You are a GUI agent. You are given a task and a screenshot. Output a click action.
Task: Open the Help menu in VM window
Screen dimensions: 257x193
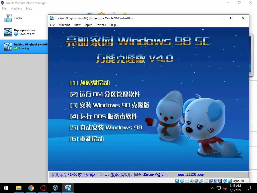coord(113,25)
